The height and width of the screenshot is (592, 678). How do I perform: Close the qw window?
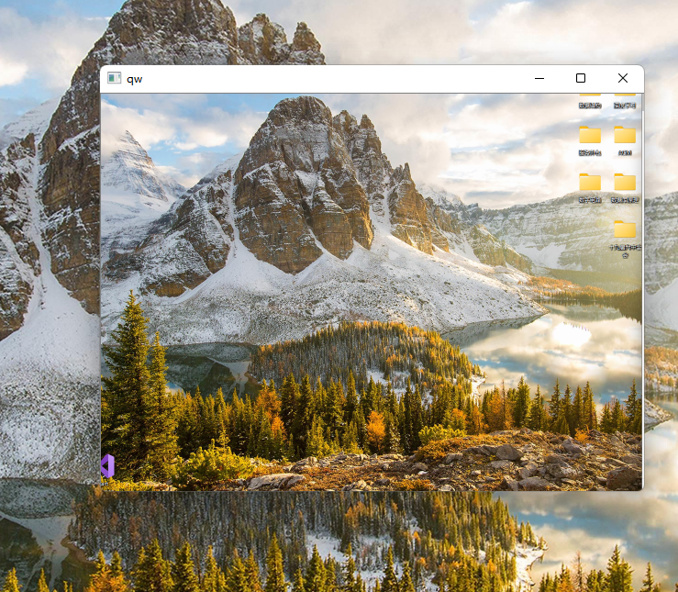coord(623,78)
